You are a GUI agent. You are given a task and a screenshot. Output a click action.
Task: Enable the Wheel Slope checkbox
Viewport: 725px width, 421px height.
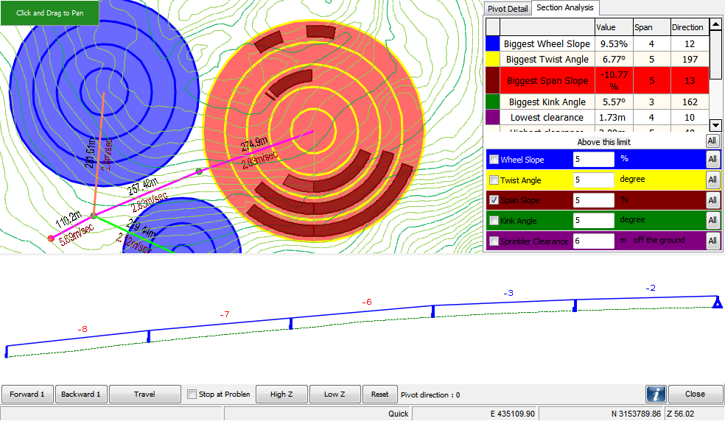coord(494,160)
